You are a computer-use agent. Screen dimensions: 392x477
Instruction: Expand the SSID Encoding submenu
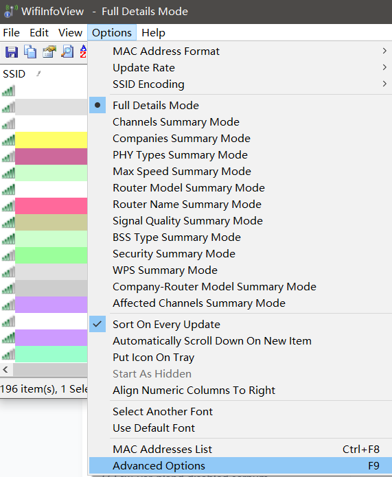pyautogui.click(x=240, y=84)
